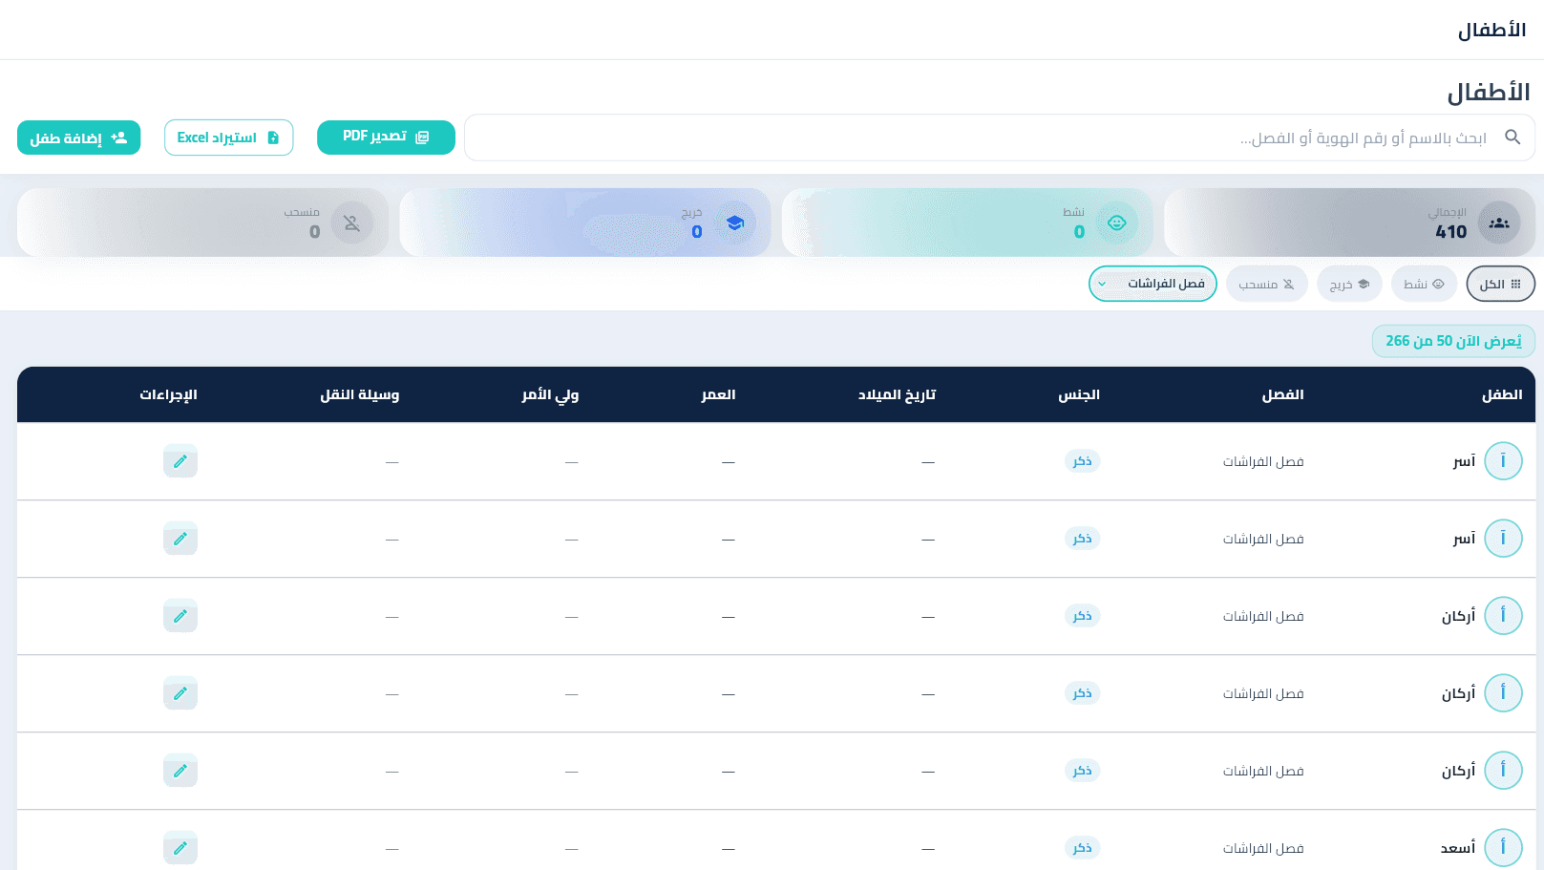The height and width of the screenshot is (870, 1544).
Task: Open the استيراد Excel import button
Action: click(x=228, y=138)
